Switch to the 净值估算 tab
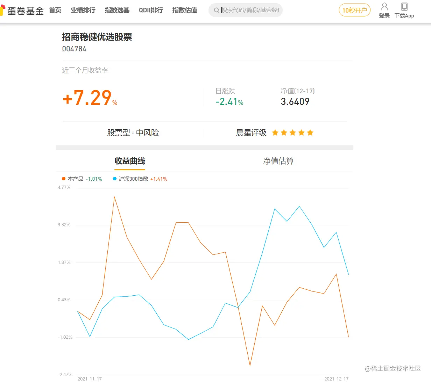 pos(278,161)
